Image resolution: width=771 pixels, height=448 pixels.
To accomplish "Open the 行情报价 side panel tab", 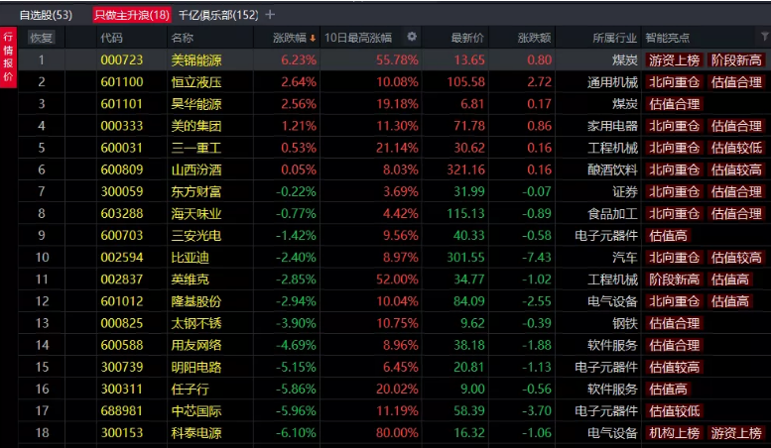I will 8,58.
